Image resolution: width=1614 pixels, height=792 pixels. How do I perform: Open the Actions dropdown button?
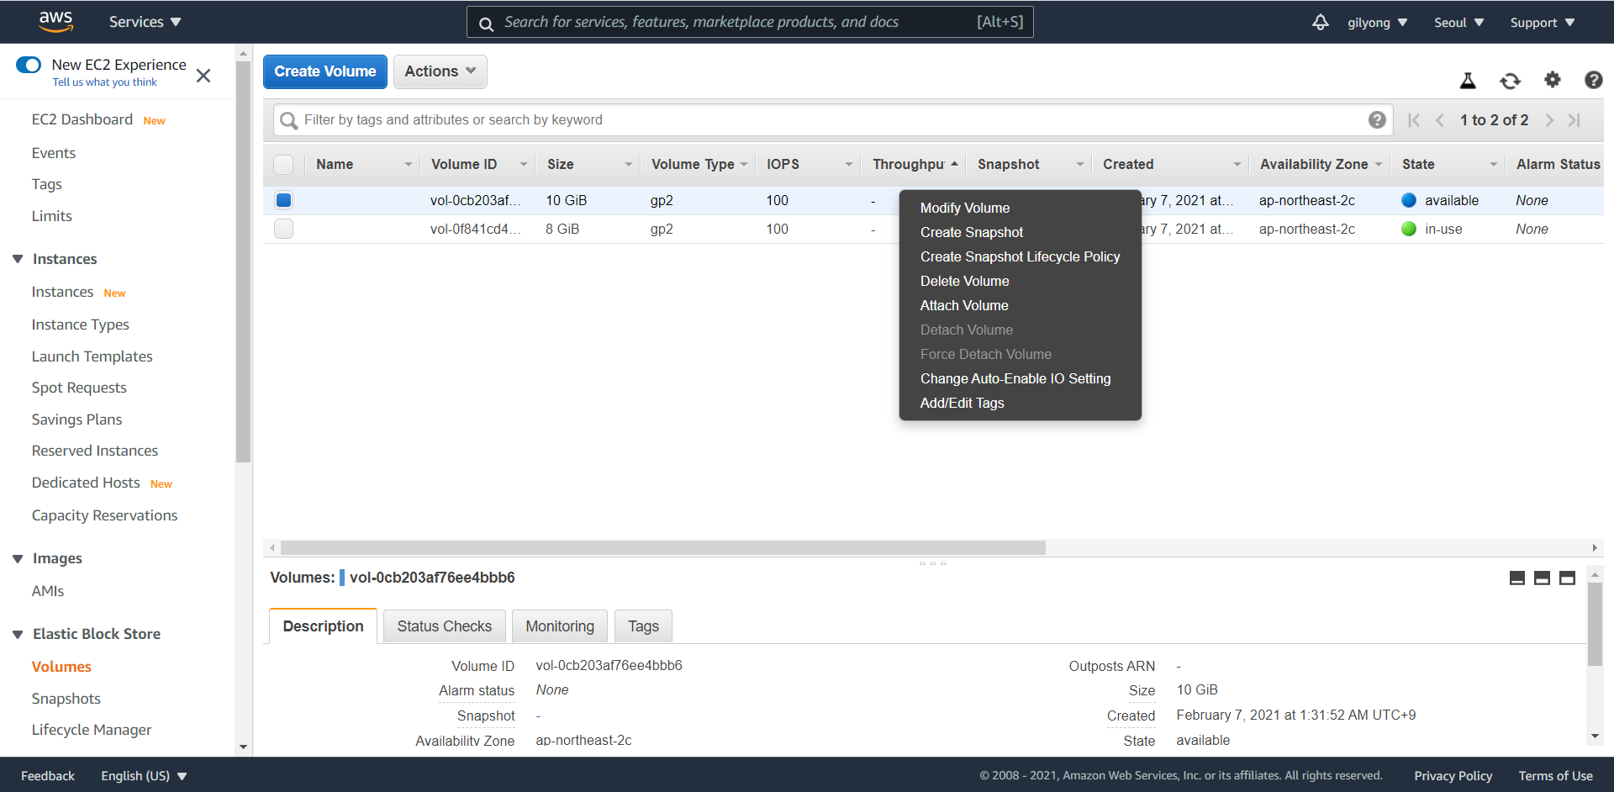click(440, 71)
